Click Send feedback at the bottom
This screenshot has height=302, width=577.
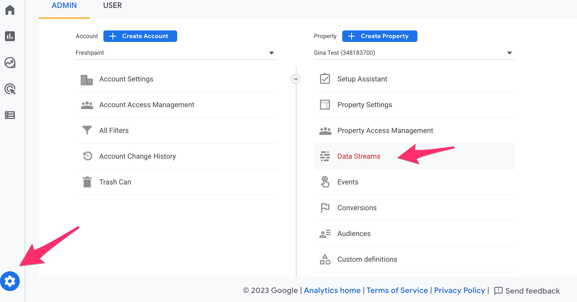click(x=527, y=291)
